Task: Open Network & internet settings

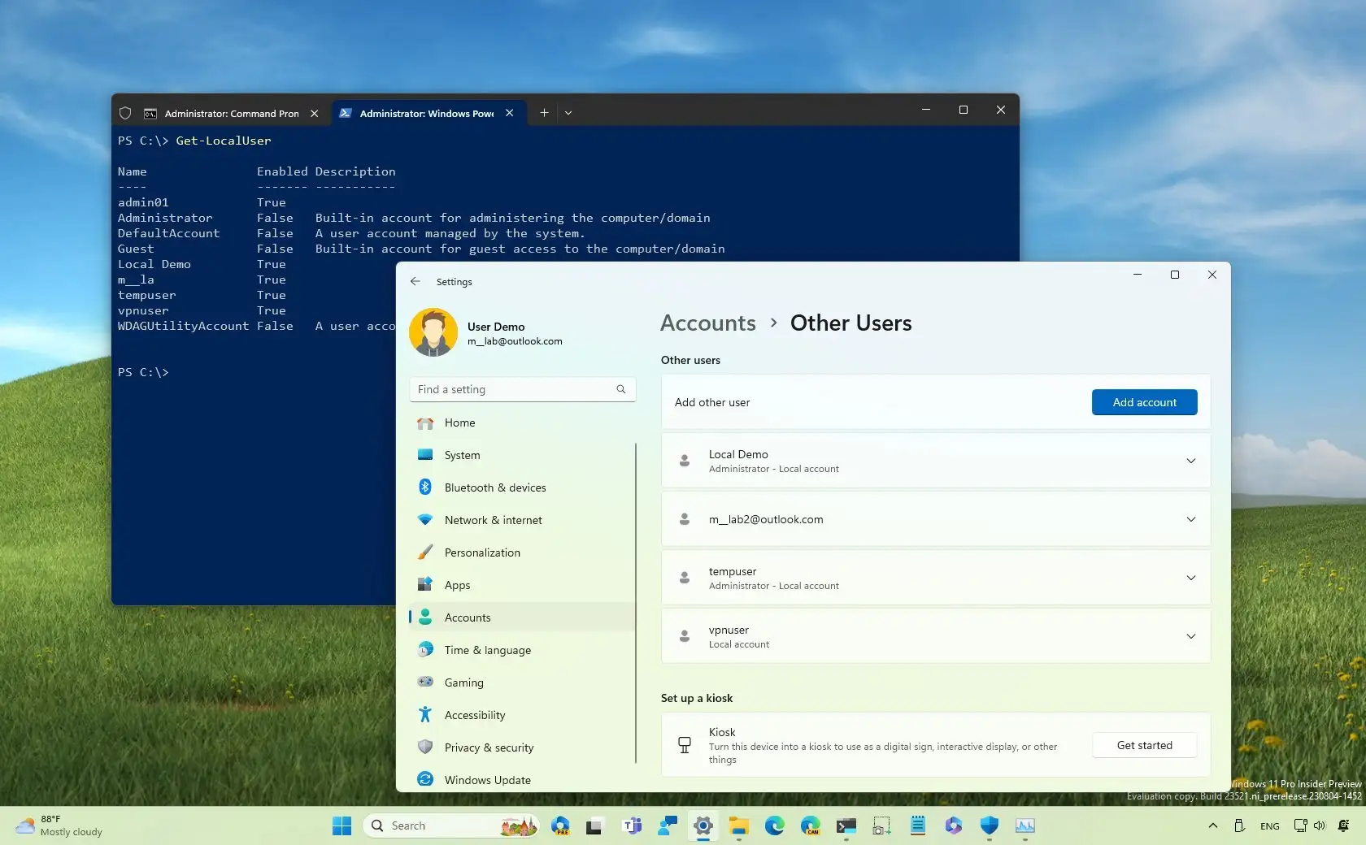Action: [x=522, y=520]
